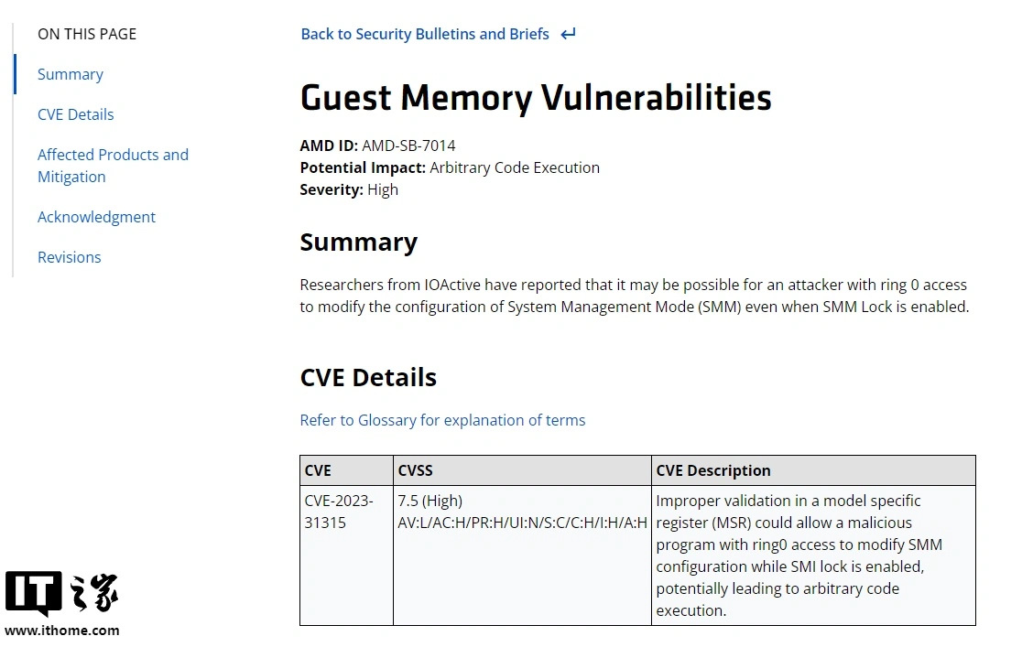Click the www.ithome.com watermark text
1033x647 pixels.
(x=62, y=631)
